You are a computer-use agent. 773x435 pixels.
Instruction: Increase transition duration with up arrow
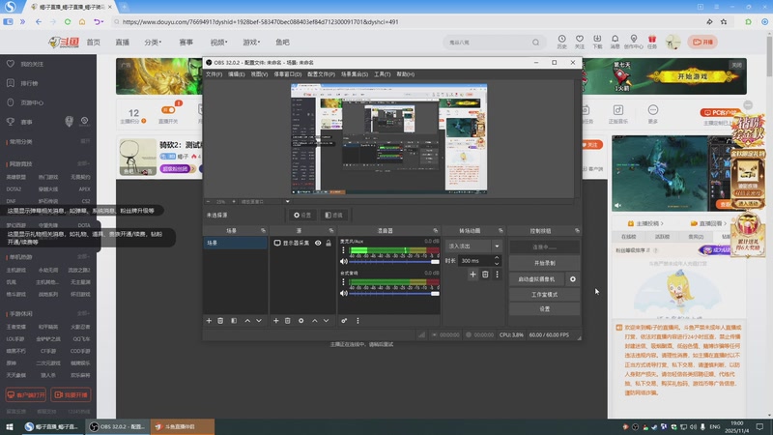[x=497, y=258]
